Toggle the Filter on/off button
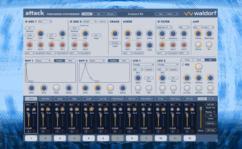The height and width of the screenshot is (149, 242). [158, 22]
